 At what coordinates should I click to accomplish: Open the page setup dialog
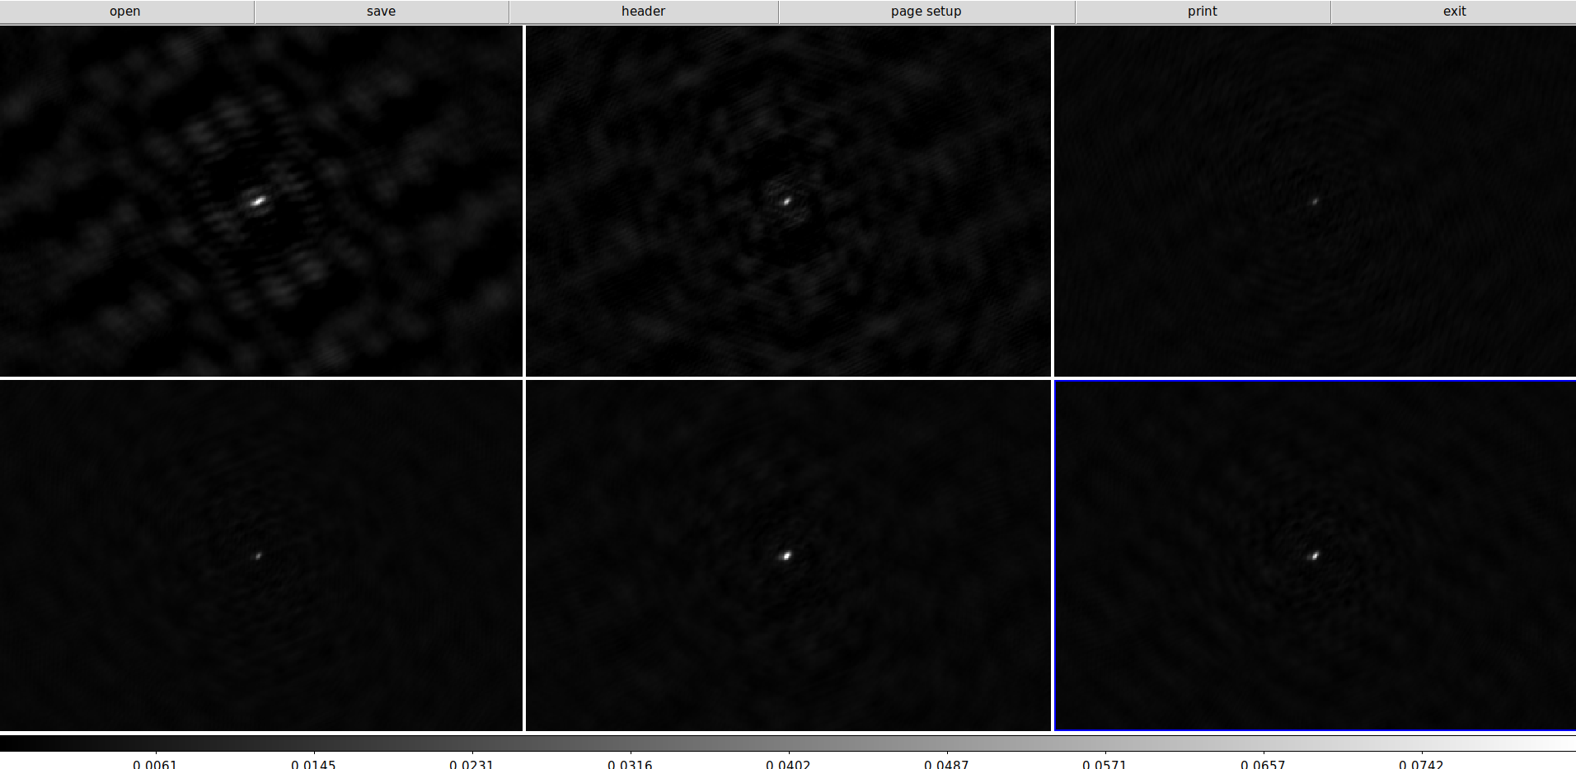(926, 12)
